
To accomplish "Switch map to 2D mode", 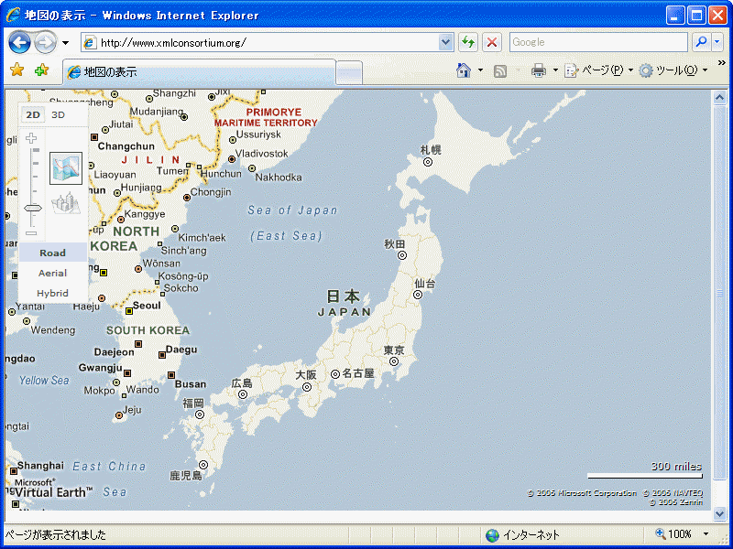I will (33, 114).
